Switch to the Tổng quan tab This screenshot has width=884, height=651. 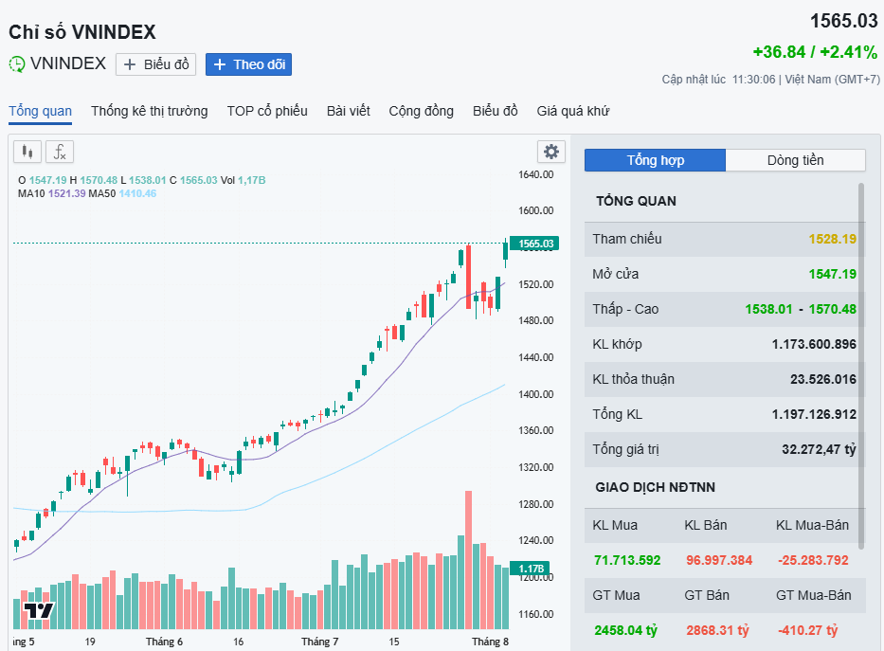click(40, 111)
